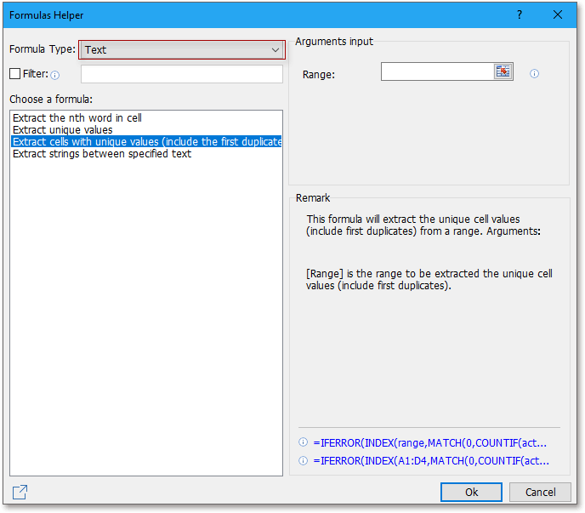Click info icon beside range formula template
Screen dimensions: 585x513
pyautogui.click(x=303, y=442)
